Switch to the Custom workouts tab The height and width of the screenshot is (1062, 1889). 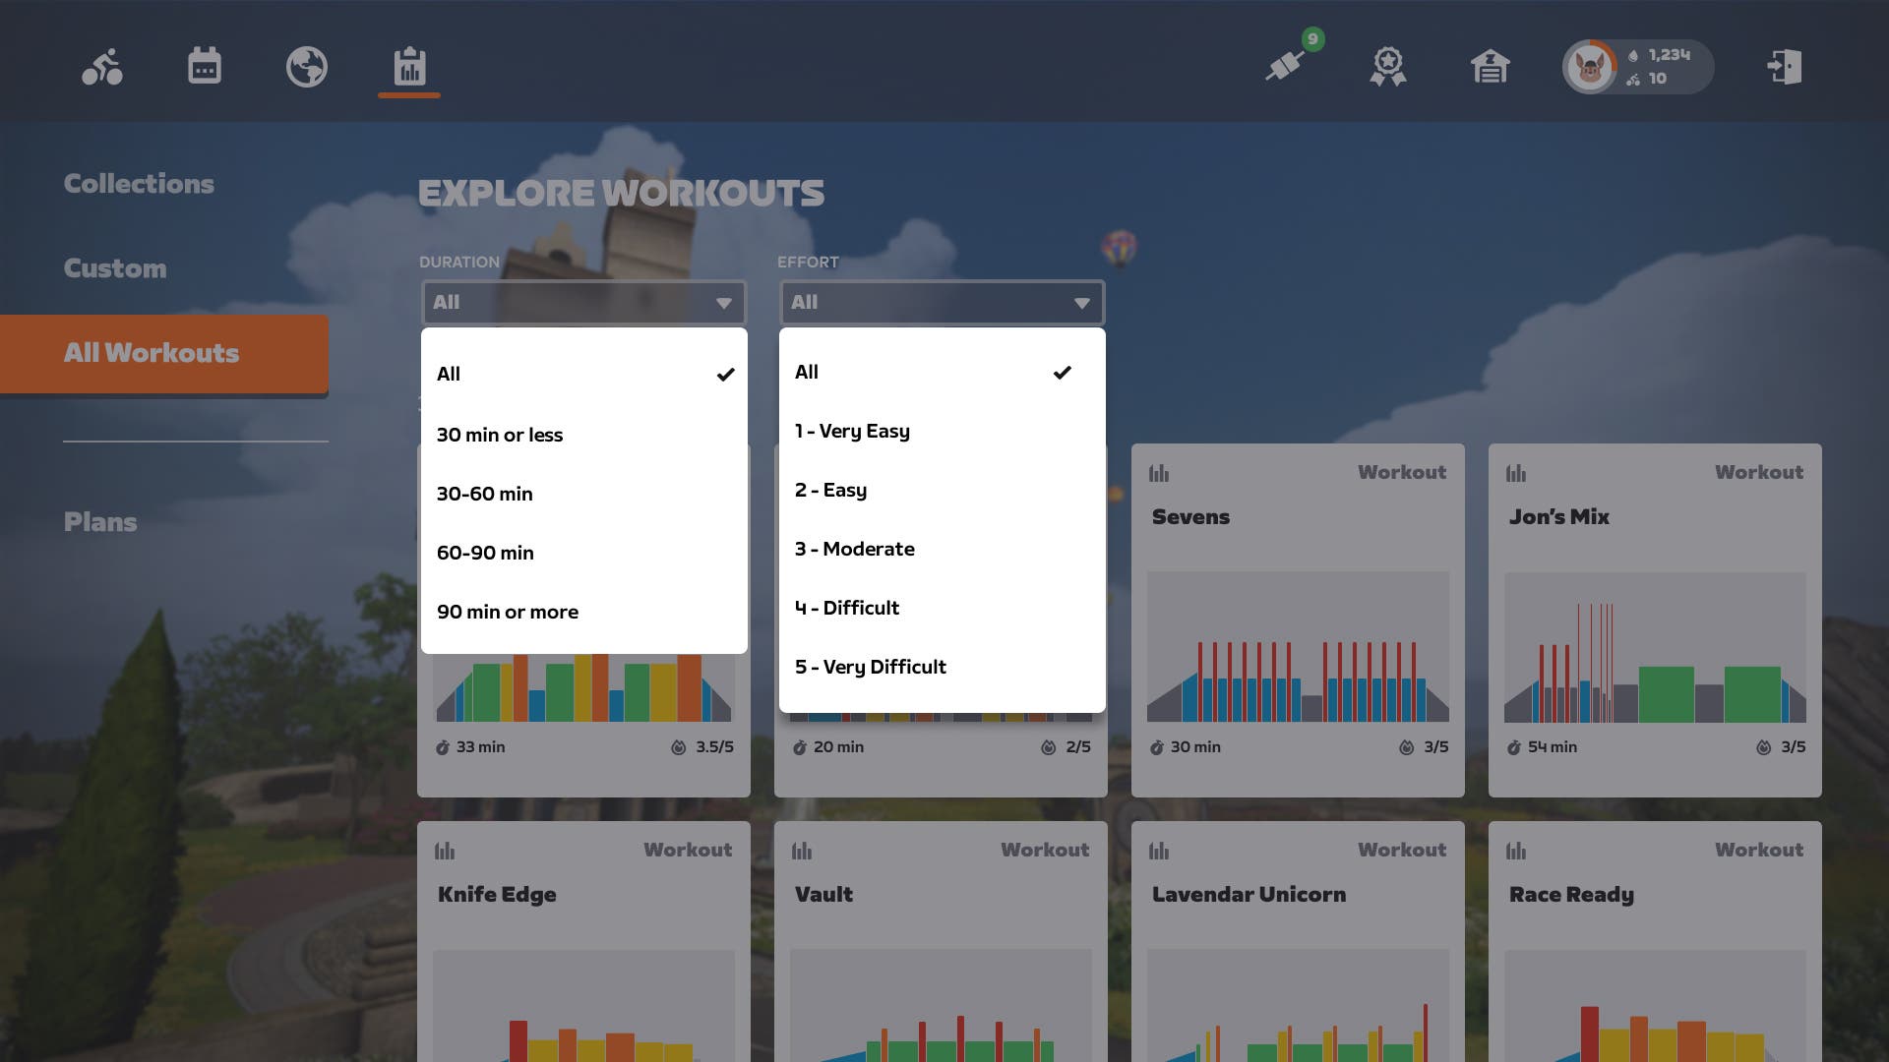click(x=115, y=268)
